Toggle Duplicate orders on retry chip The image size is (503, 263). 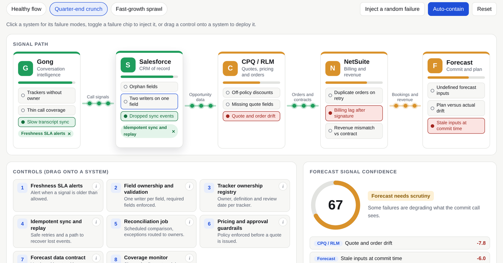point(354,95)
